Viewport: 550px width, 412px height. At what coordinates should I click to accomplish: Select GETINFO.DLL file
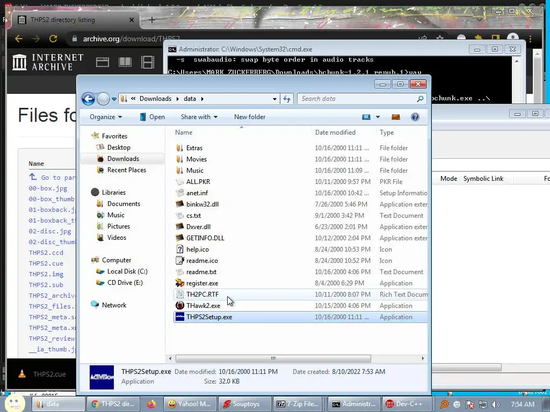pos(205,238)
